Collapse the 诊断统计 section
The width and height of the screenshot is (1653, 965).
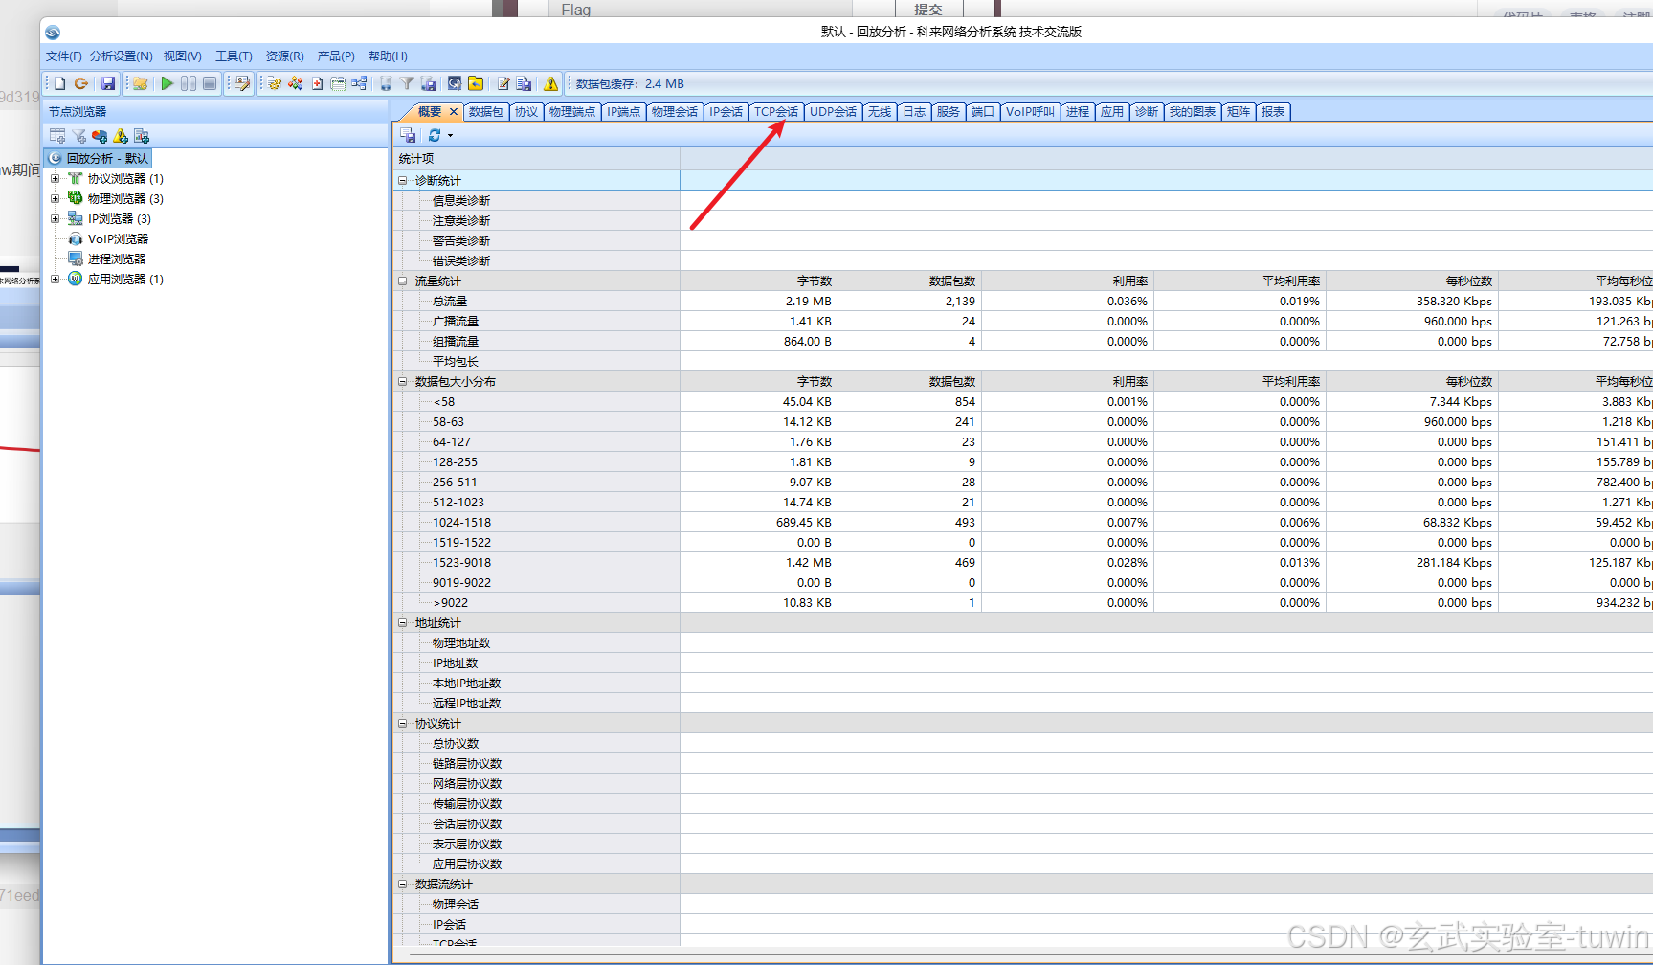pyautogui.click(x=403, y=180)
